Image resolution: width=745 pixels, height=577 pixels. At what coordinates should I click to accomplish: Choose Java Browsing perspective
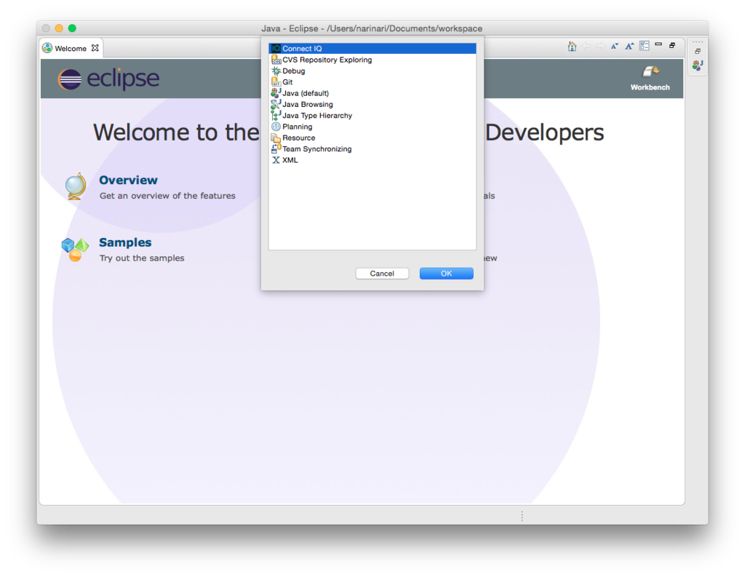point(372,105)
